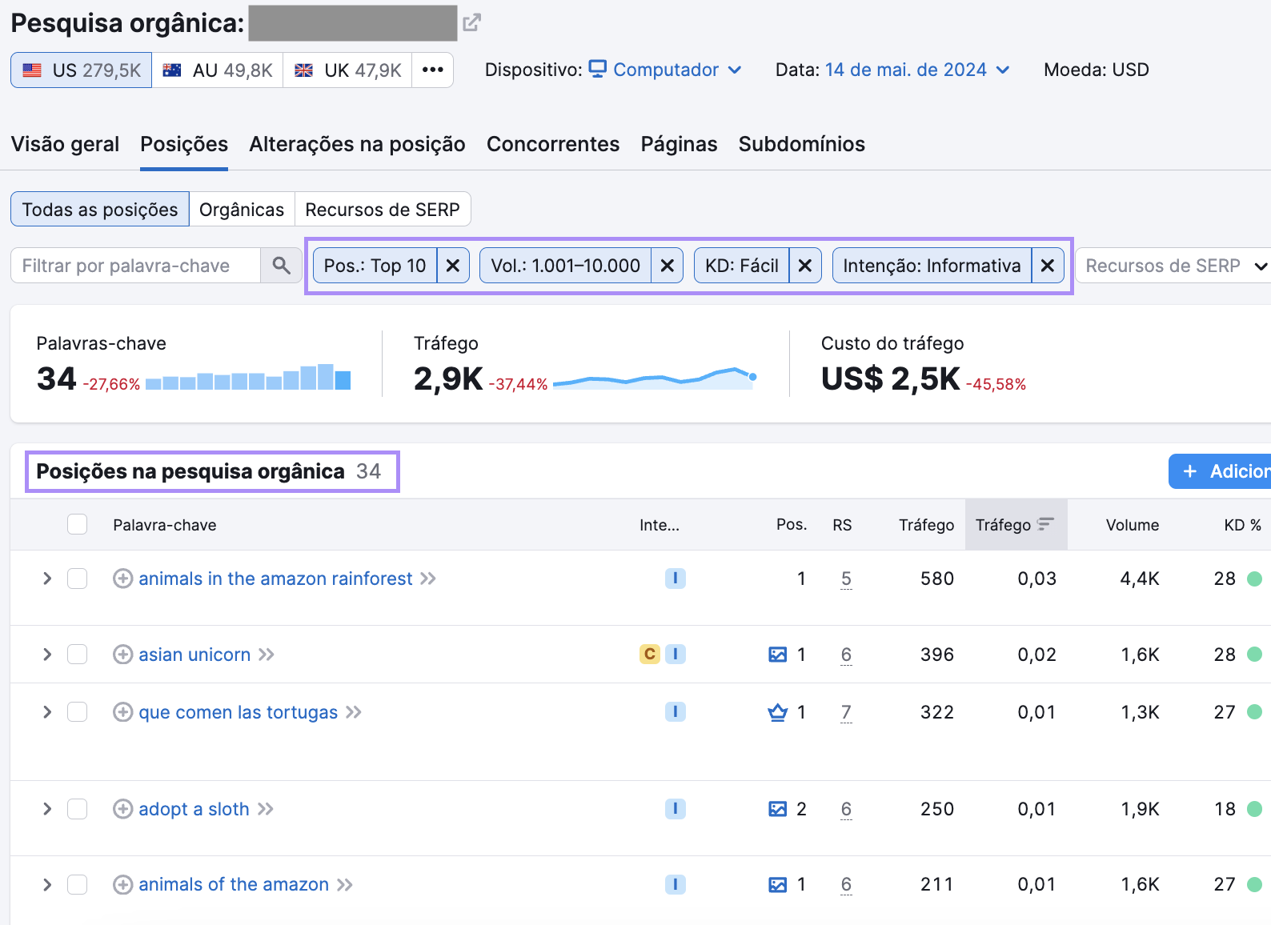Click image SERP feature icon for 'adopt a sloth'
This screenshot has height=925, width=1271.
[777, 809]
